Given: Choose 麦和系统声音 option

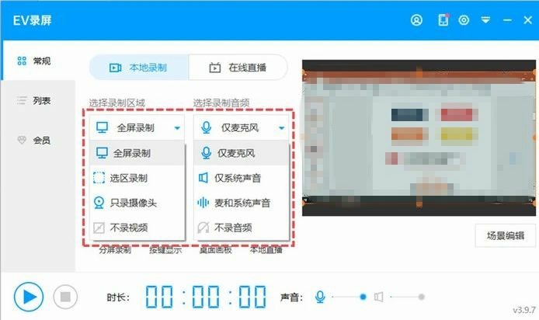Looking at the screenshot, I should click(242, 203).
